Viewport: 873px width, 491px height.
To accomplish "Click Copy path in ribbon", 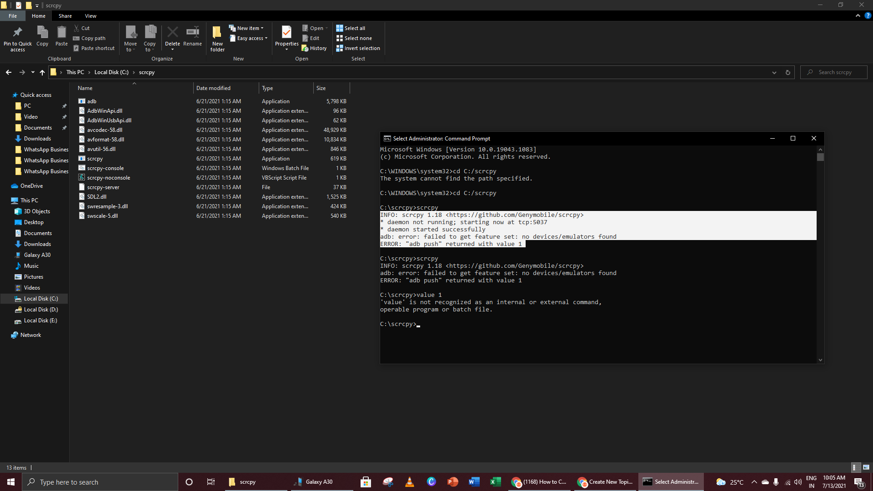I will tap(90, 38).
